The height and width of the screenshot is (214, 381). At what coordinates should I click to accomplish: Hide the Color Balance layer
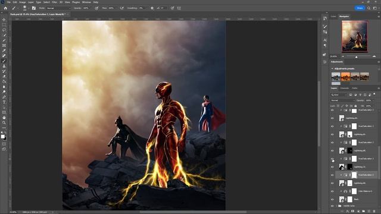tap(332, 191)
